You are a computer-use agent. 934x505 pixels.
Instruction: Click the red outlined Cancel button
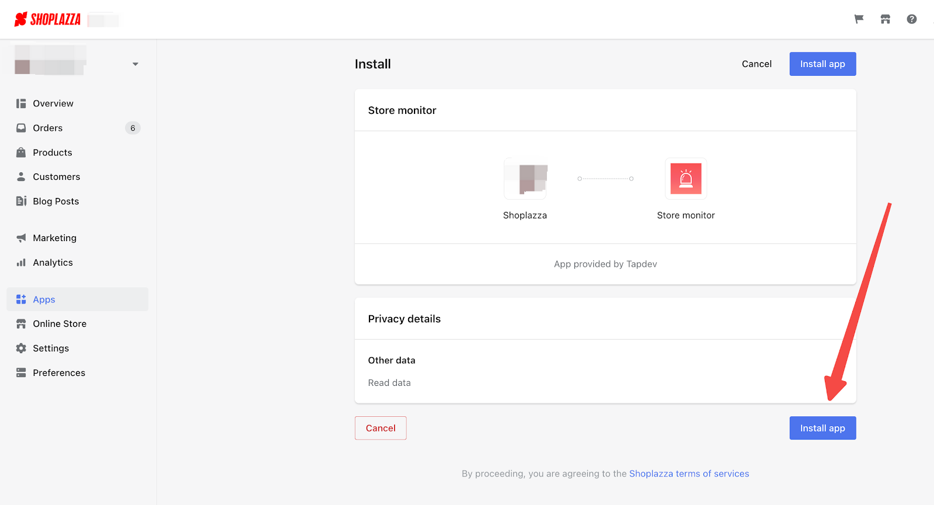coord(381,428)
